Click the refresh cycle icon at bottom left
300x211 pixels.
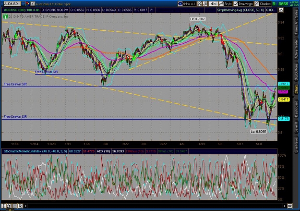click(x=9, y=206)
